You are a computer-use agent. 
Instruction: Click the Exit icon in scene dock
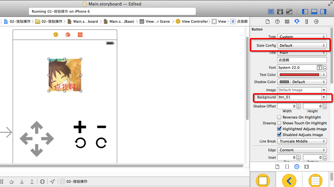pos(80,34)
